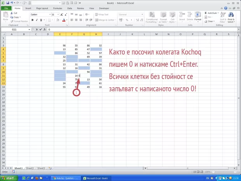Confirm cell entry with checkmark button
This screenshot has height=181, width=241.
click(x=40, y=30)
